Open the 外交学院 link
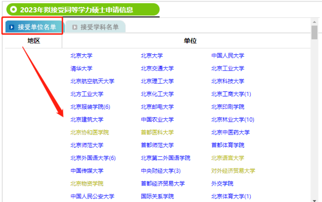Image resolution: width=322 pixels, height=202 pixels. [x=223, y=184]
